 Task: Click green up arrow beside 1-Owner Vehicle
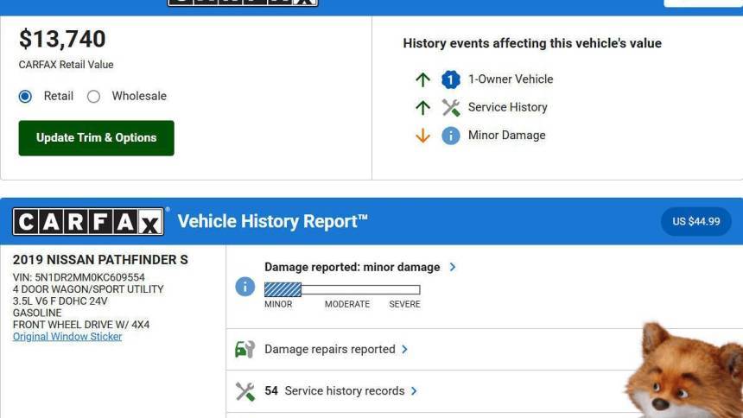[x=422, y=79]
